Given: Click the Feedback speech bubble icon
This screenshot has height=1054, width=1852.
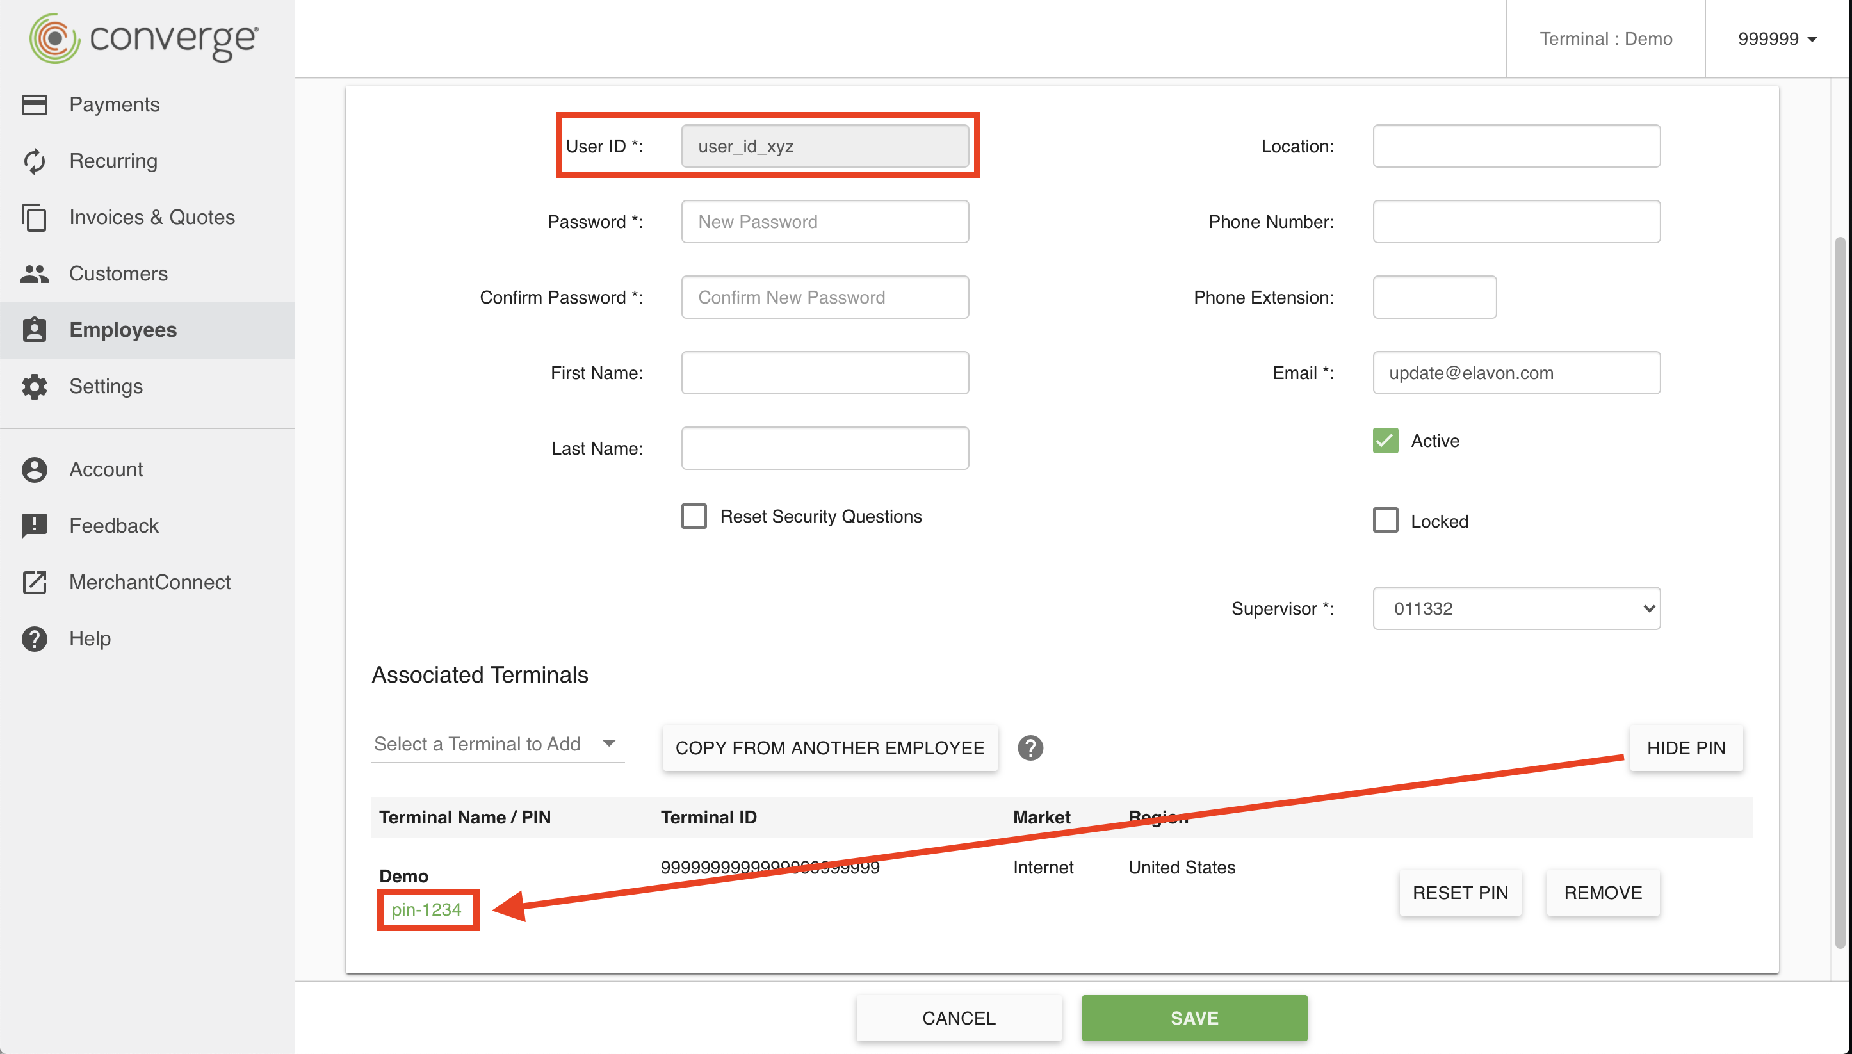Looking at the screenshot, I should coord(34,526).
